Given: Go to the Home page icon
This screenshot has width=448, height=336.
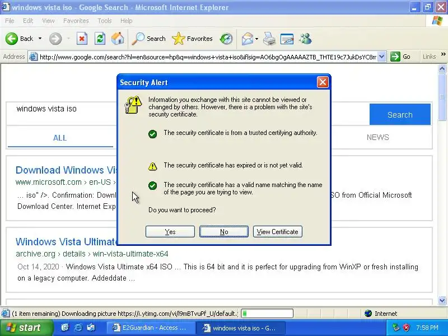Looking at the screenshot, I should [118, 39].
